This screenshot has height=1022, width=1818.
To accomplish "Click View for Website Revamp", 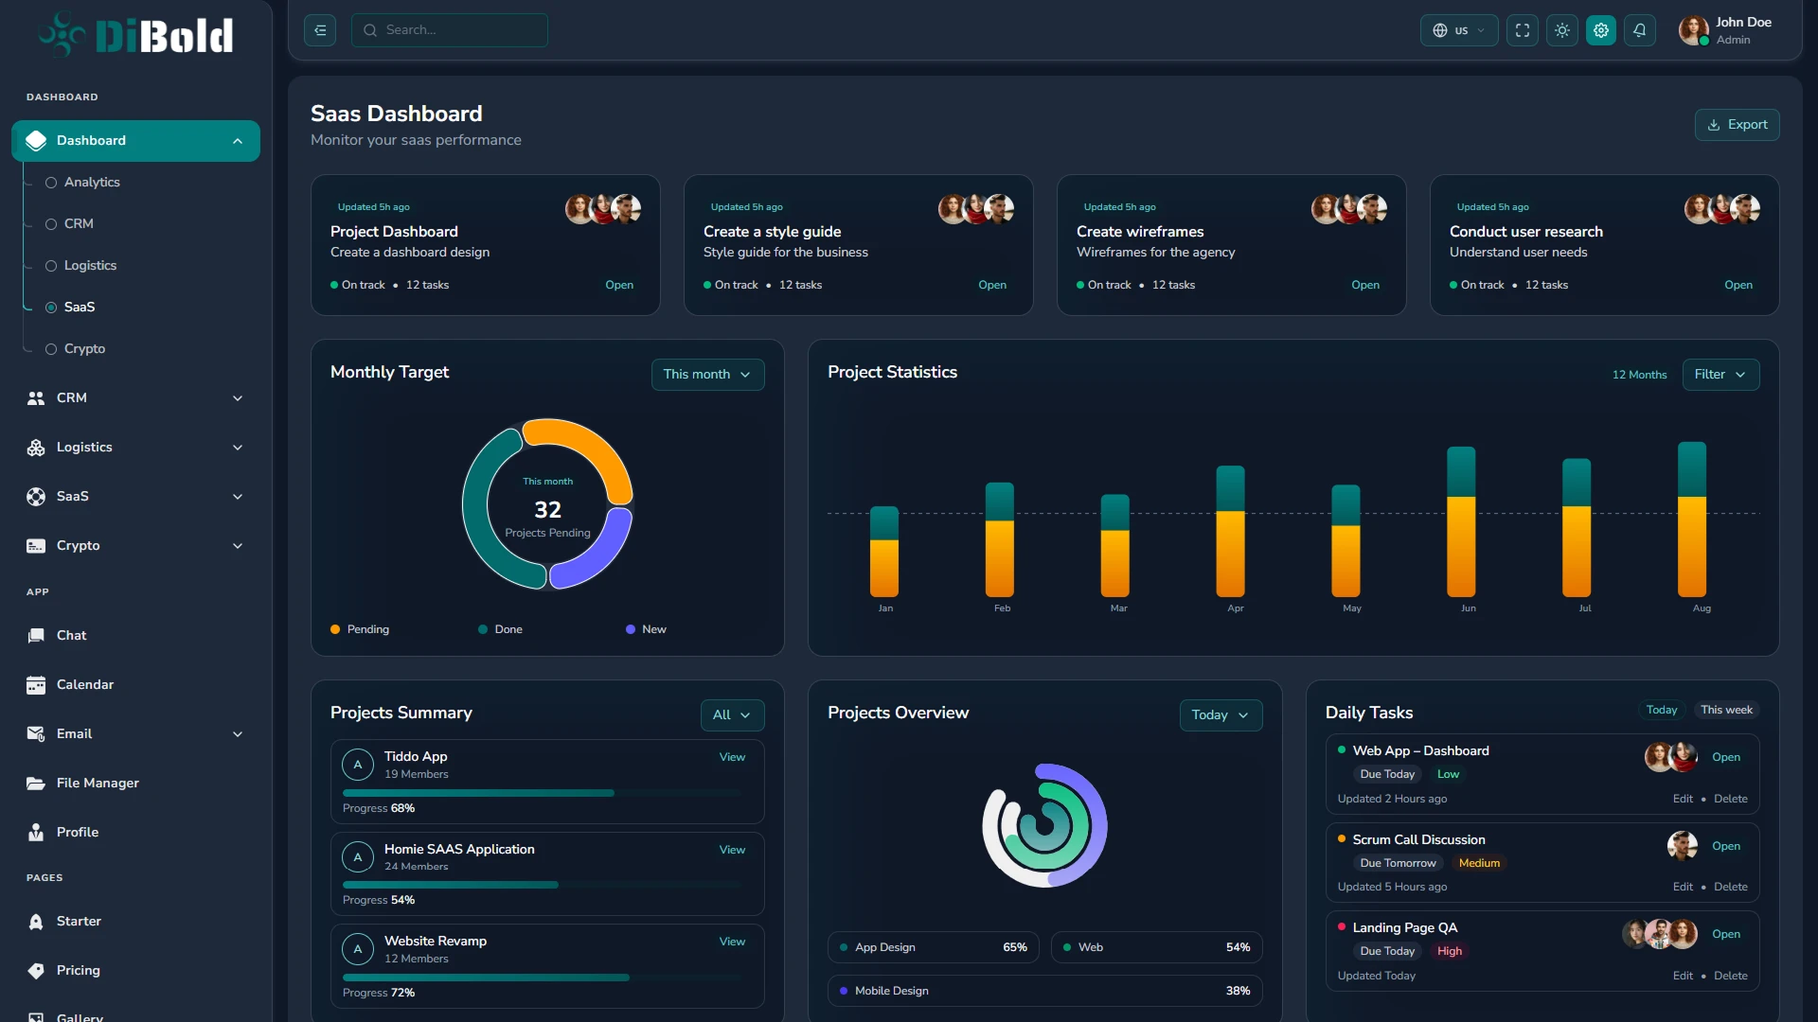I will [x=732, y=942].
